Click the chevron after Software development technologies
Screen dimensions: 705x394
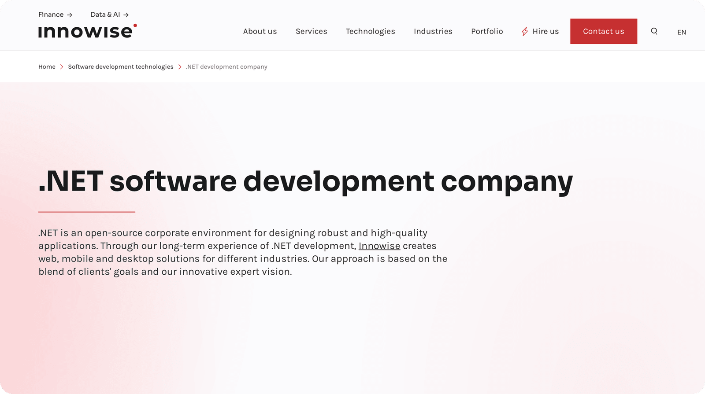pyautogui.click(x=180, y=67)
